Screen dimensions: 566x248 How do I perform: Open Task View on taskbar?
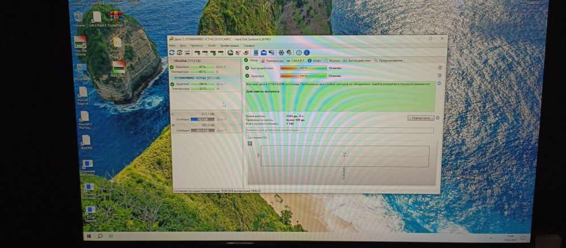tap(111, 236)
